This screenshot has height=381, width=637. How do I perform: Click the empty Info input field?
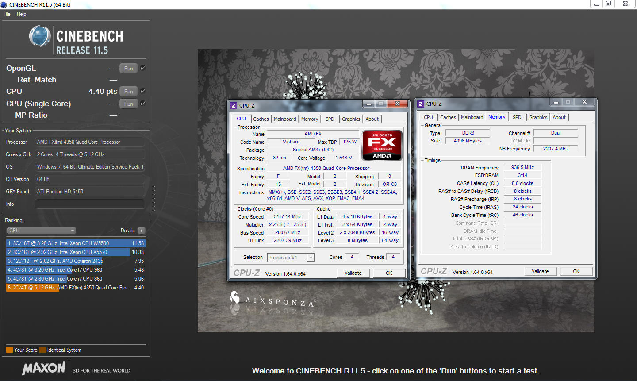point(90,204)
